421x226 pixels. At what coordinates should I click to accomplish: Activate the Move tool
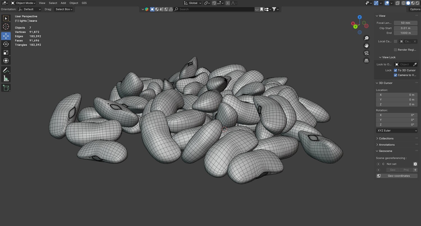(6, 36)
